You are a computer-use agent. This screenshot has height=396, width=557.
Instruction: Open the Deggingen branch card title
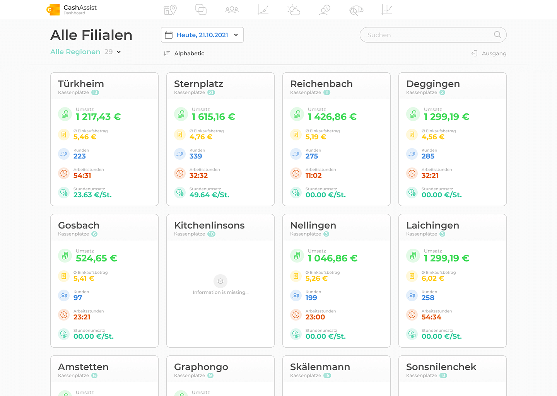(433, 84)
